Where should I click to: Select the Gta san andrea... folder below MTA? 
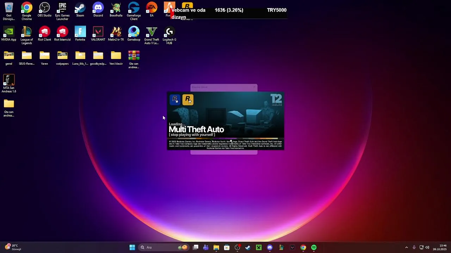click(9, 108)
